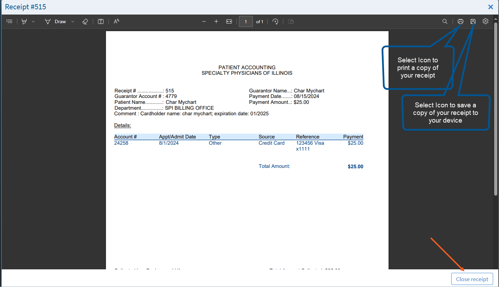Search within the PDF using Find icon
The width and height of the screenshot is (499, 287).
tap(445, 21)
